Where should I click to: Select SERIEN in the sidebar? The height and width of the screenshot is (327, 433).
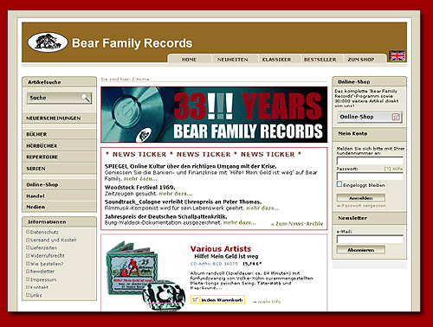(59, 169)
